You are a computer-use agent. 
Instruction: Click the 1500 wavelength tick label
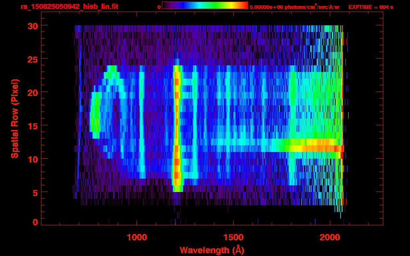click(x=233, y=237)
